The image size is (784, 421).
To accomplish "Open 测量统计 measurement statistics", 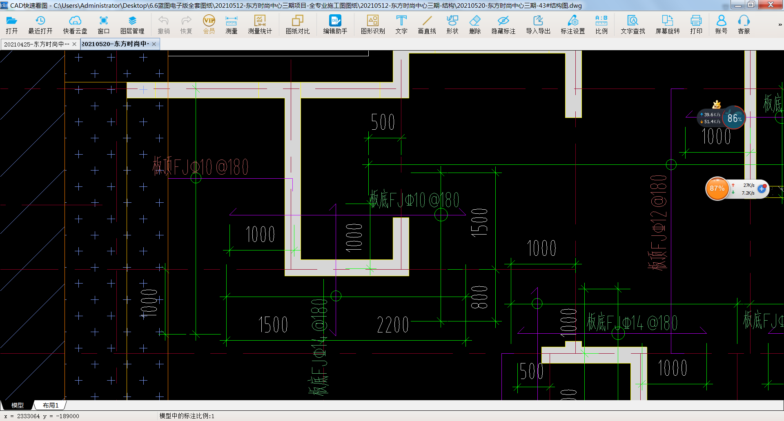I will [260, 25].
